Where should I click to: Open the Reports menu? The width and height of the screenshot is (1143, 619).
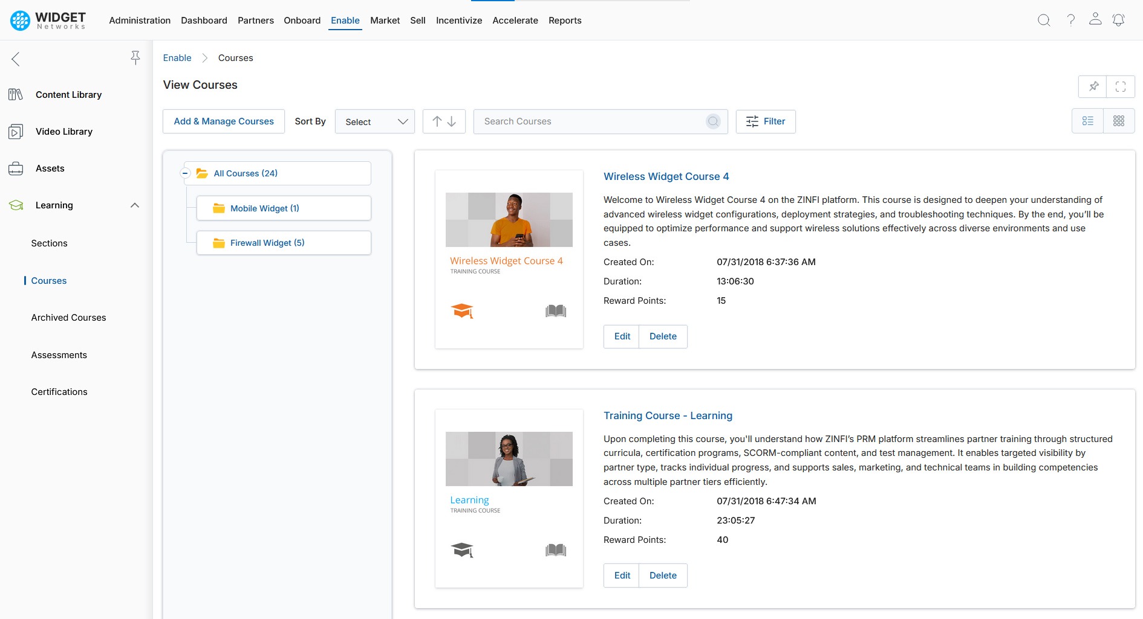click(564, 21)
